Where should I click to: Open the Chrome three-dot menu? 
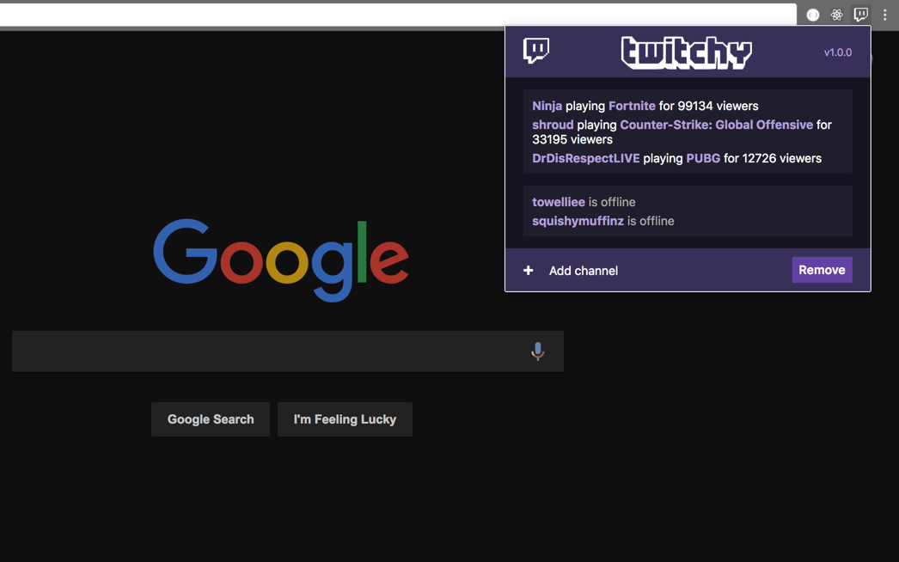(x=884, y=15)
